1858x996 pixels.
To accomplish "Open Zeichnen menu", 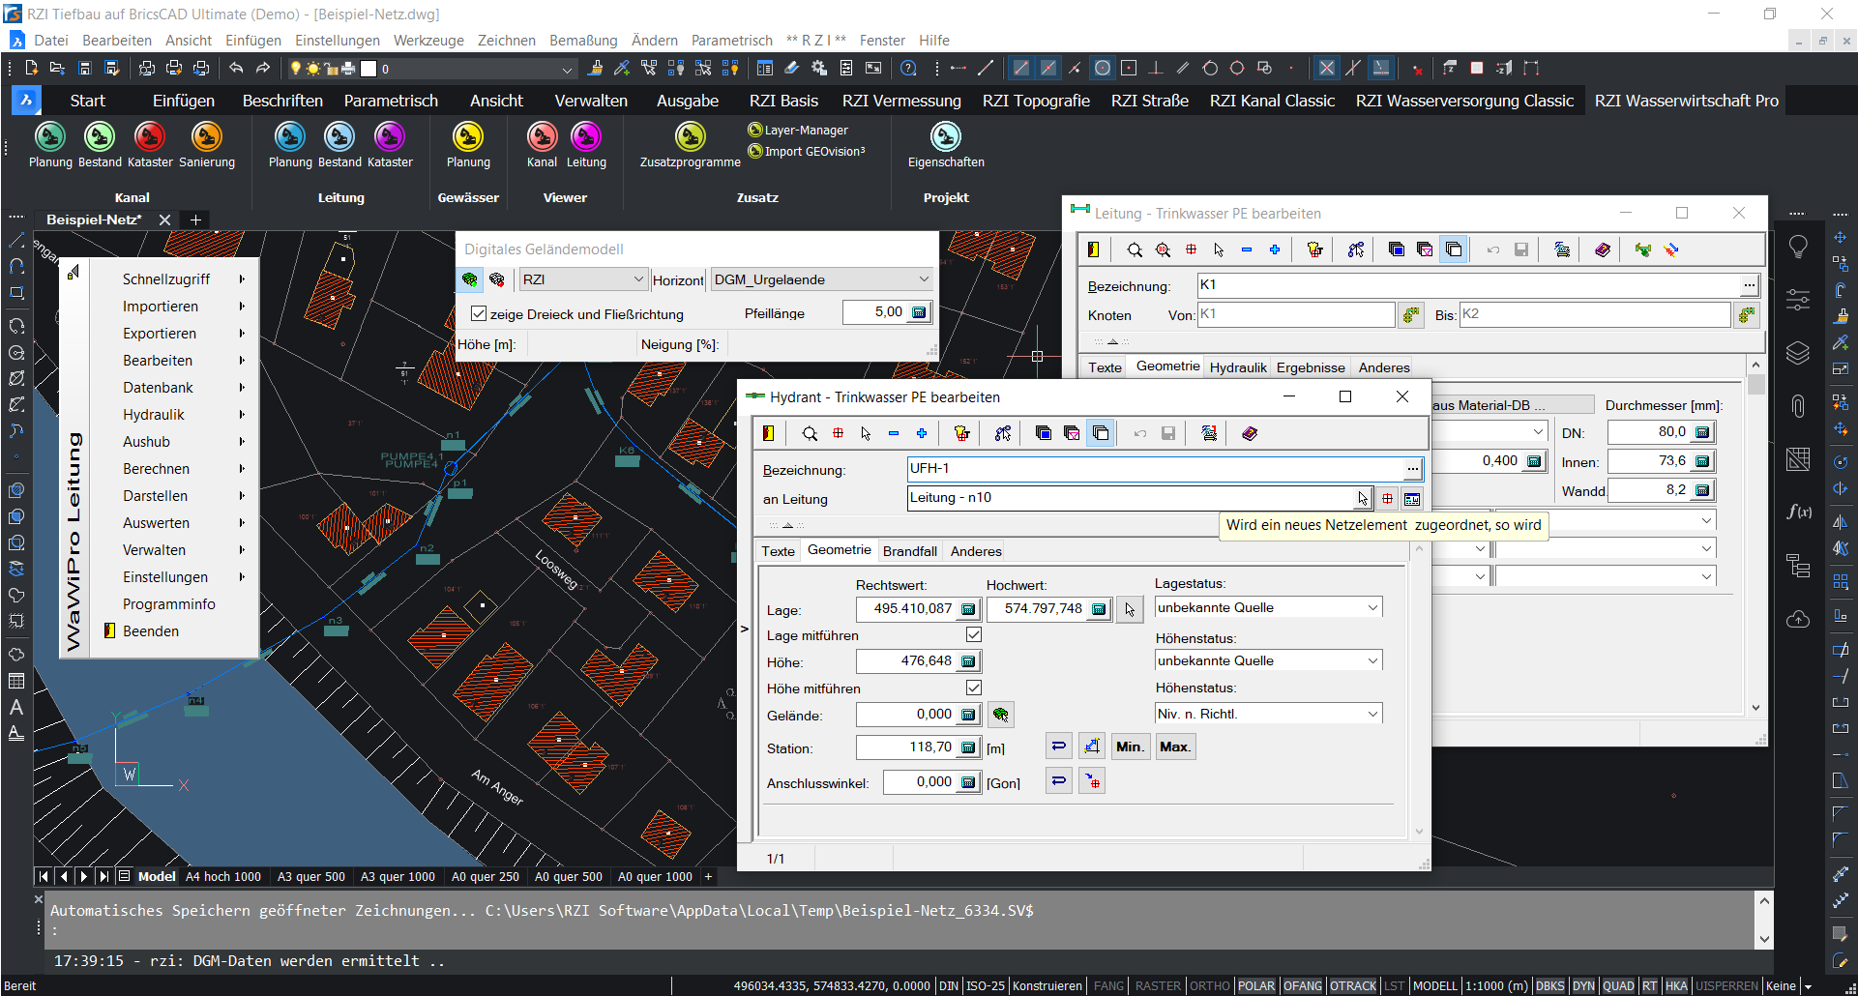I will (506, 40).
